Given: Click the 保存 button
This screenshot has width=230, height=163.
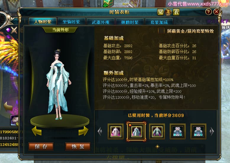Looking at the screenshot, I should point(41,146).
